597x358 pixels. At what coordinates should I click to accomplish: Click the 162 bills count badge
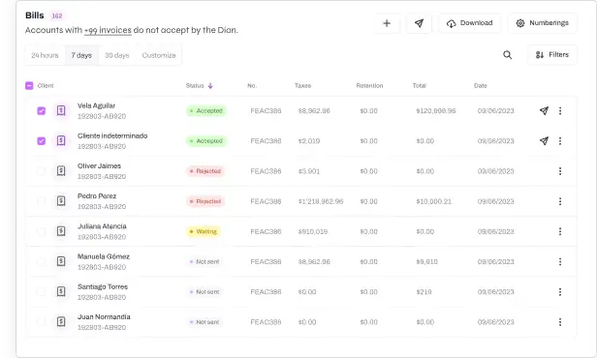(57, 15)
